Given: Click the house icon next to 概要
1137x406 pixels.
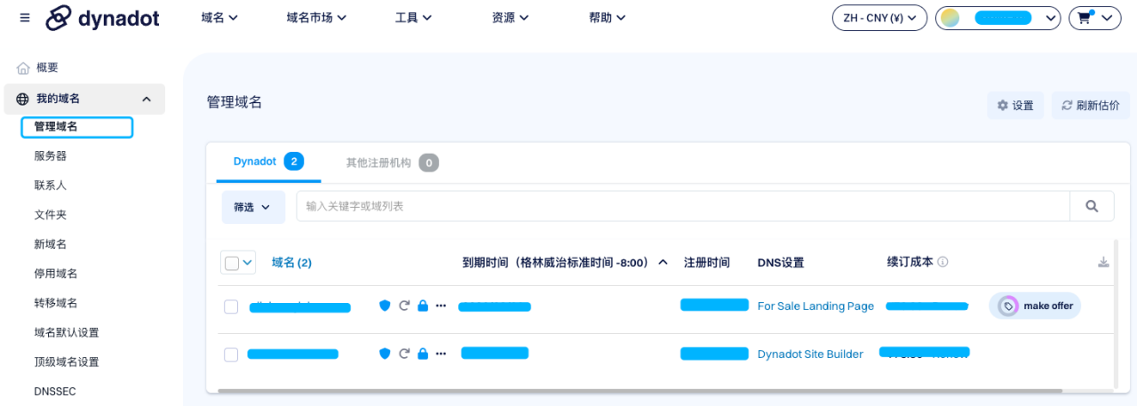Looking at the screenshot, I should tap(23, 68).
